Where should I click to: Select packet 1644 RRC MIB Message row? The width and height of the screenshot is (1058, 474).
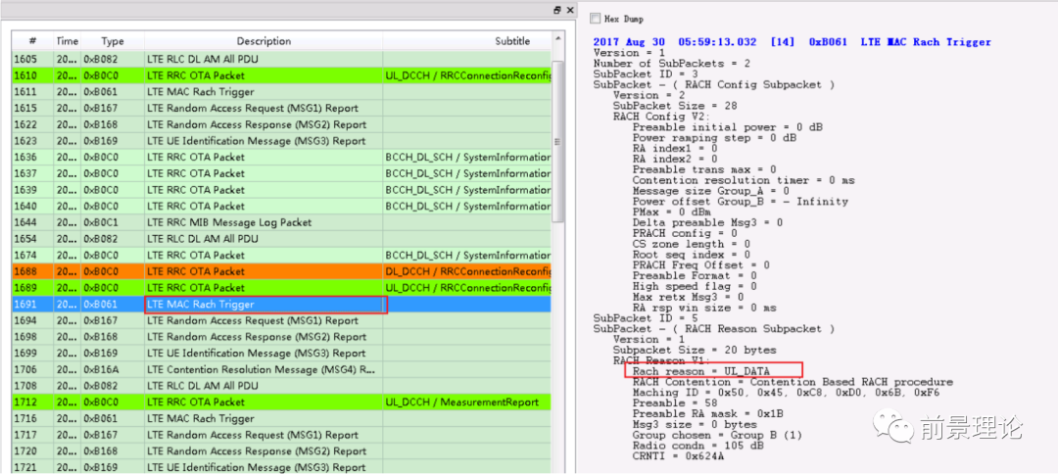click(264, 222)
